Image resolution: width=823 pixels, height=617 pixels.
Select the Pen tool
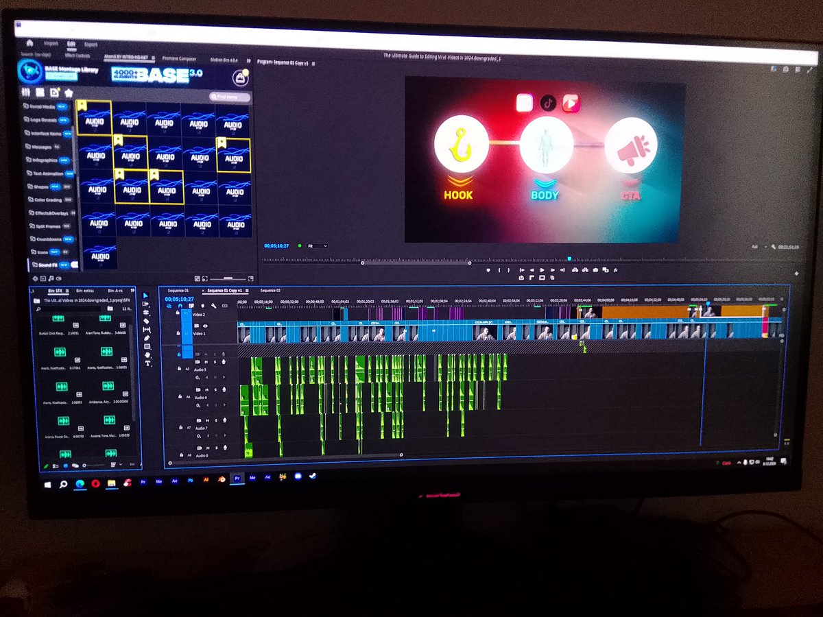tap(146, 338)
